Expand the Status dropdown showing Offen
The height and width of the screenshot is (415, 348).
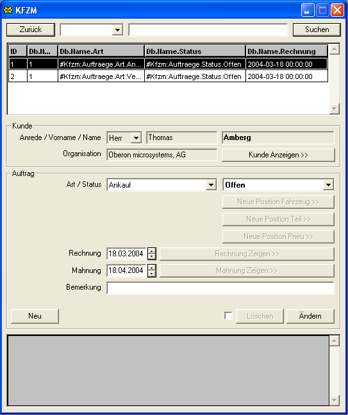(328, 185)
